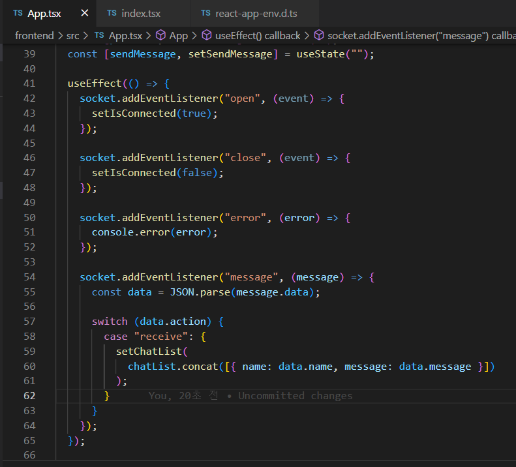516x467 pixels.
Task: Click the symbol cube icon before App breadcrumb
Action: [x=160, y=36]
